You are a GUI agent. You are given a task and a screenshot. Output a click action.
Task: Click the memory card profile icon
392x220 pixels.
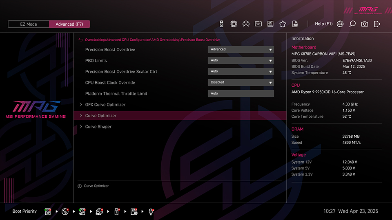258,24
